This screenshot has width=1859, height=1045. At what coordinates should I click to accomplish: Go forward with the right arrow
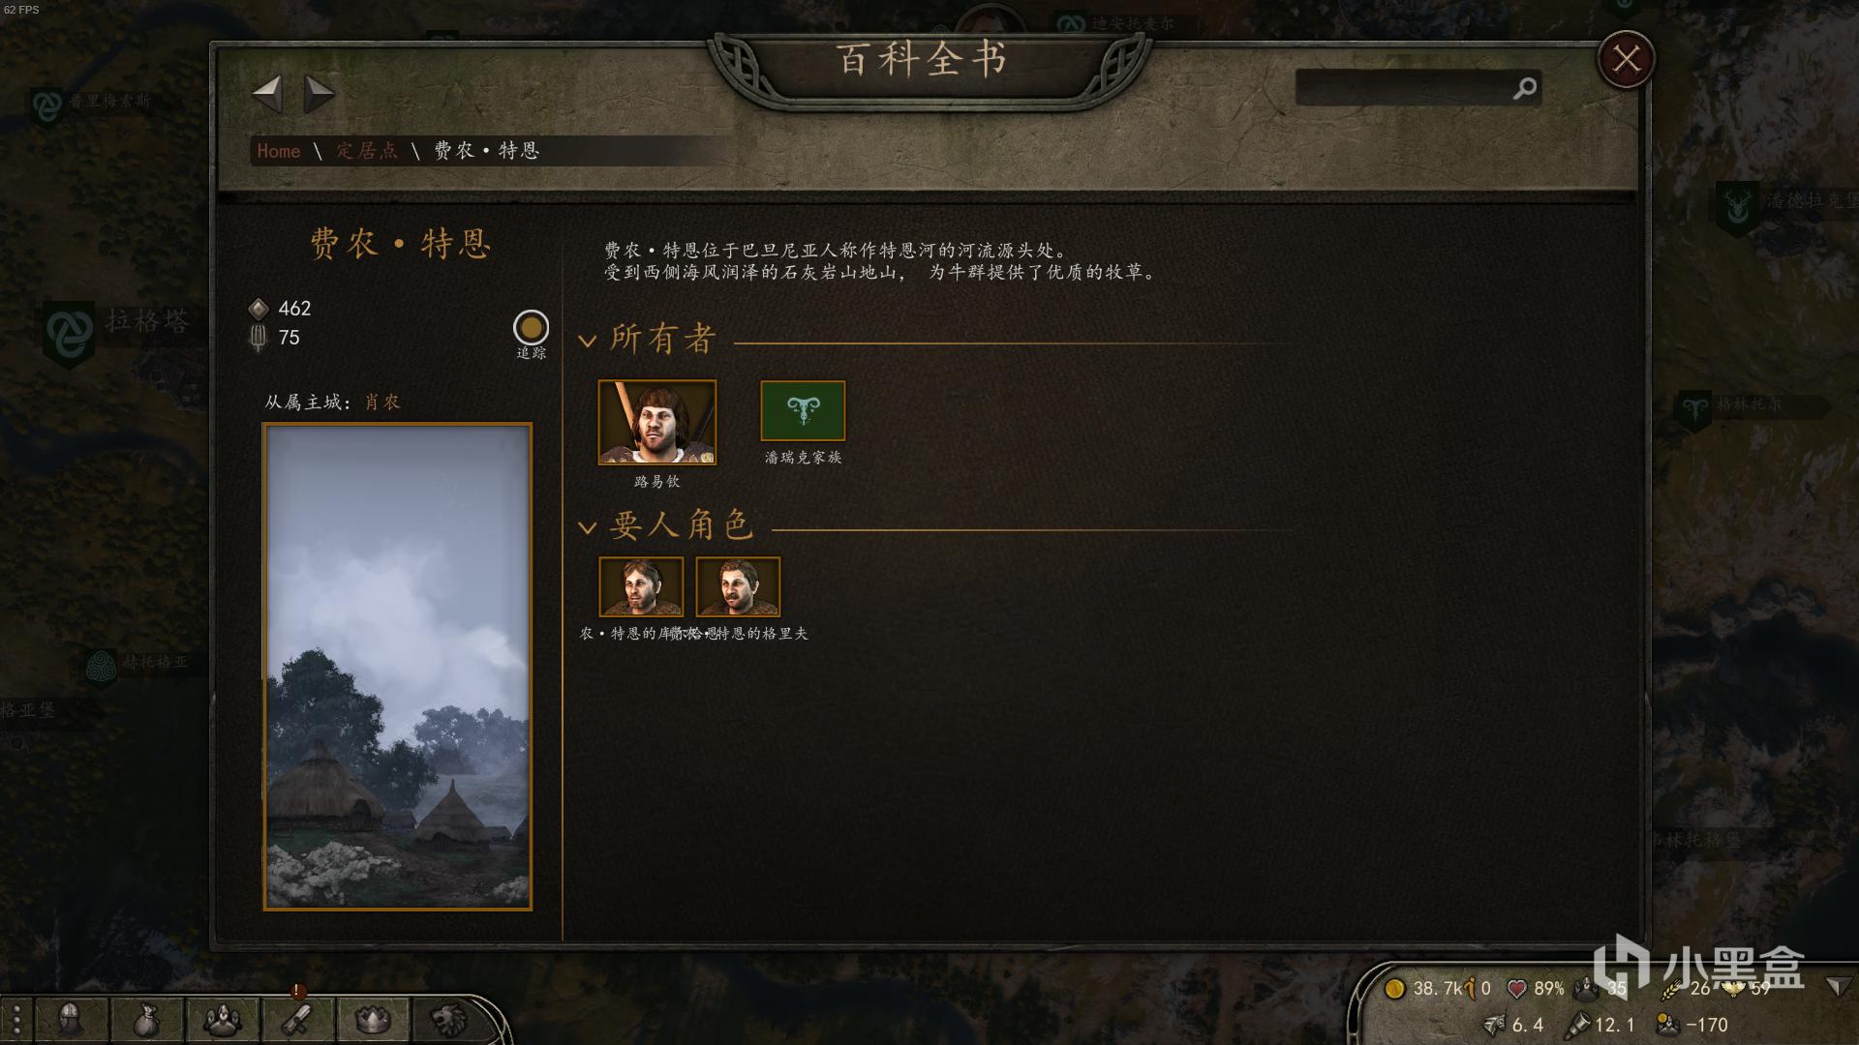(319, 94)
